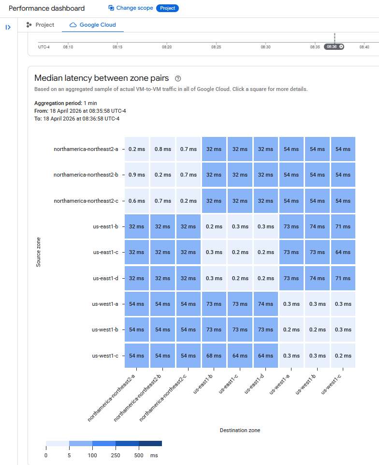Click the lightest 0–5 ms legend swatch
This screenshot has width=379, height=465.
(58, 443)
